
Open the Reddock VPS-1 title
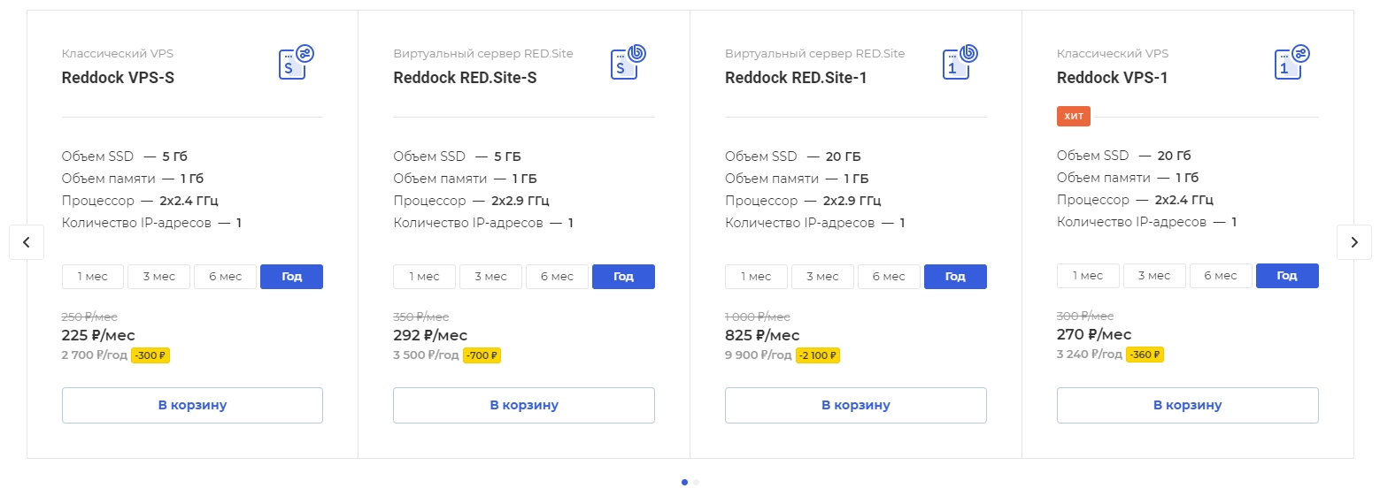tap(1113, 78)
